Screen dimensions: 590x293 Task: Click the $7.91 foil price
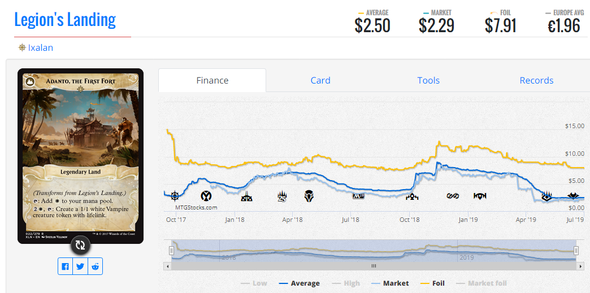(x=500, y=25)
